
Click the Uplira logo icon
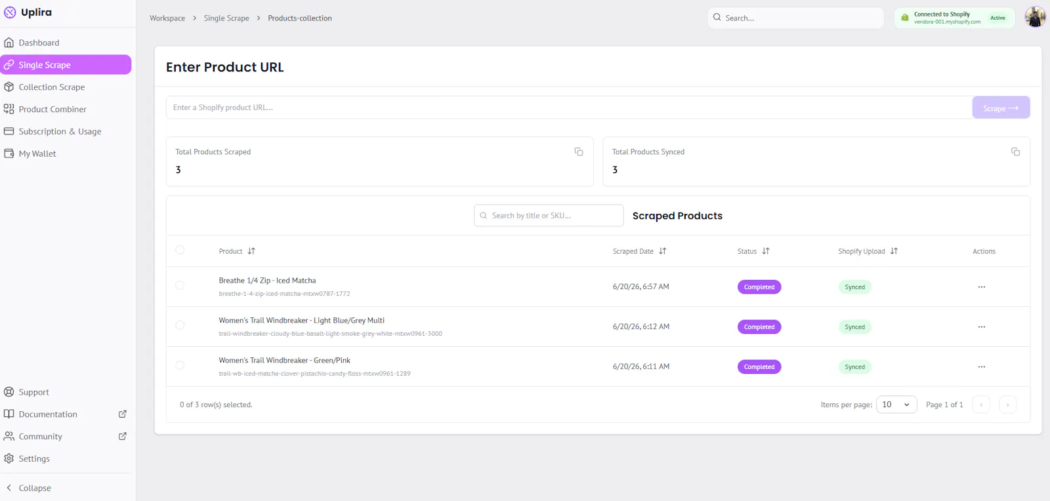10,12
